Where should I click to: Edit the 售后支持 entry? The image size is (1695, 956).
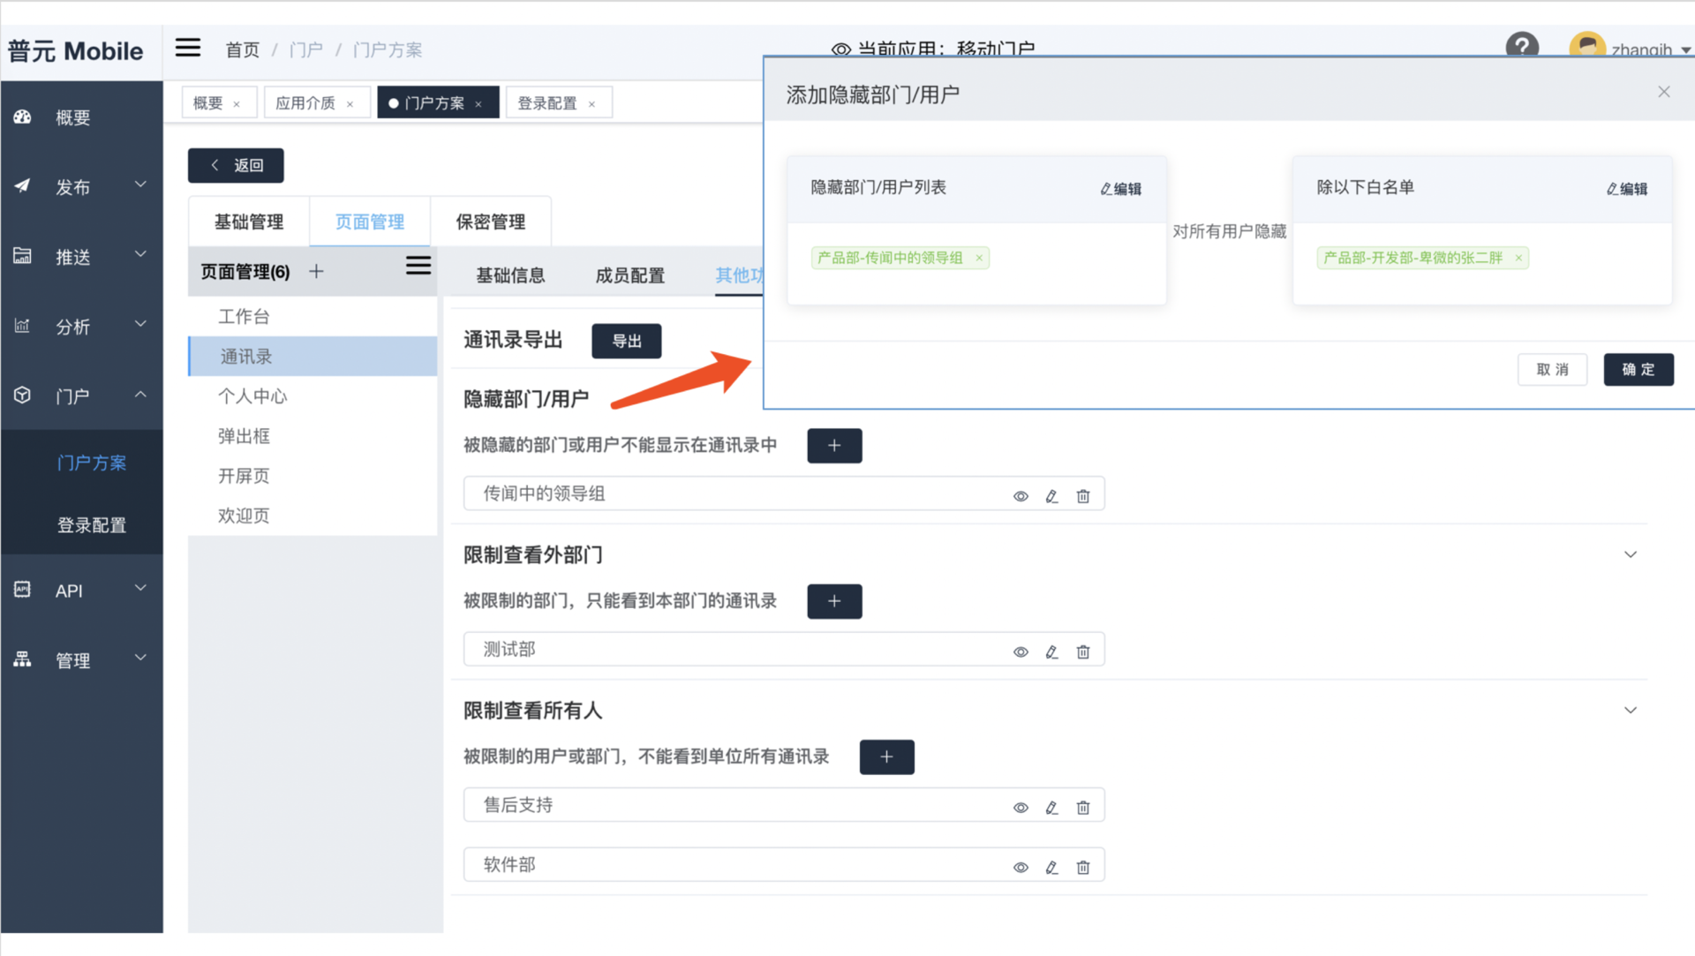1051,807
